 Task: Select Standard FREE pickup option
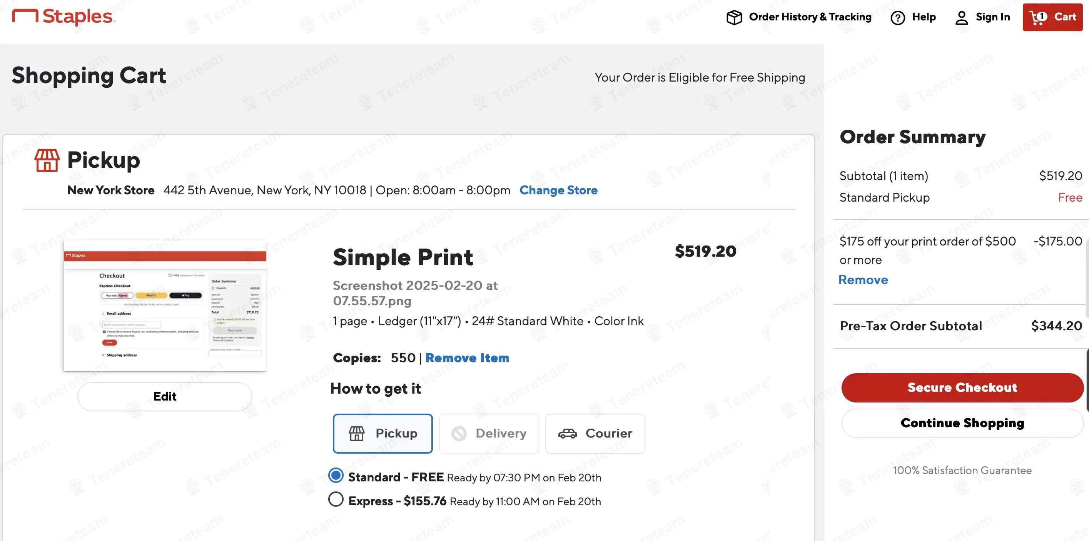pos(336,476)
